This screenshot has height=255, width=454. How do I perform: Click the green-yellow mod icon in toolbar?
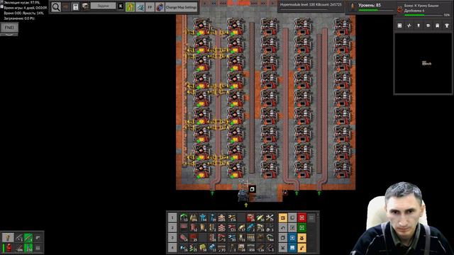pos(130,7)
